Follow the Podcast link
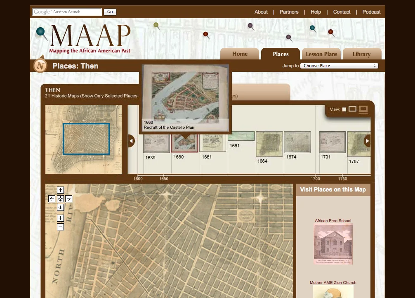Screen dimensions: 415x298 (x=371, y=12)
